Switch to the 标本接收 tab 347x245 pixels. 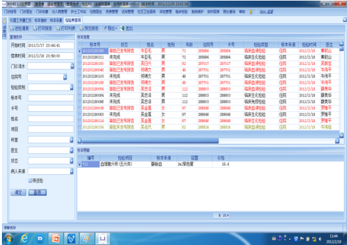pos(40,21)
